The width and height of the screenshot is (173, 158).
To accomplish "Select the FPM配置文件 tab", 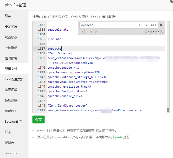I will tap(14, 79).
